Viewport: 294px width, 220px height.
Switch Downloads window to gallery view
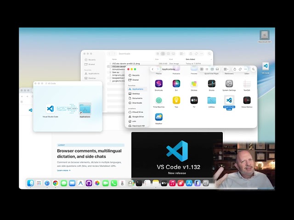[174, 54]
